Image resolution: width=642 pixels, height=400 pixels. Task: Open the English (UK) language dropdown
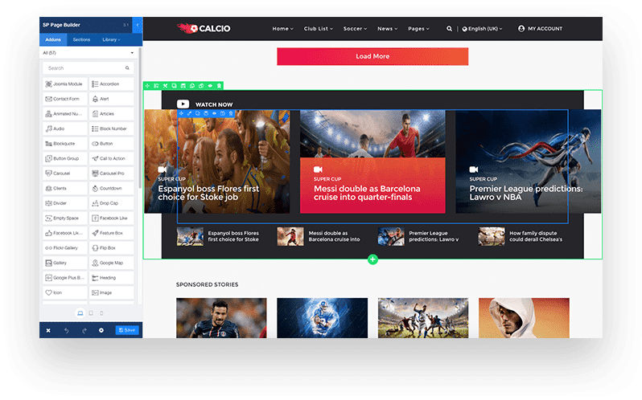[x=482, y=29]
